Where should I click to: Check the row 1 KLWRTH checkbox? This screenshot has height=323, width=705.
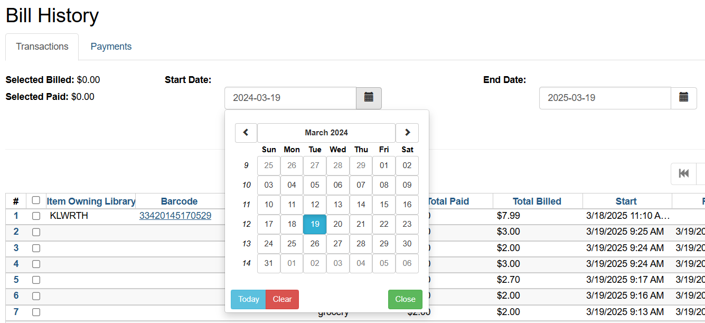pos(36,216)
